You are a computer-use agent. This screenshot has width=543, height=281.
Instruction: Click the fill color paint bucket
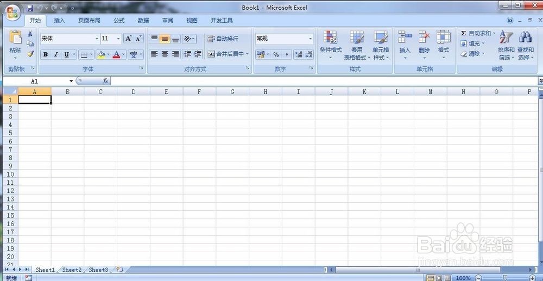click(x=101, y=54)
